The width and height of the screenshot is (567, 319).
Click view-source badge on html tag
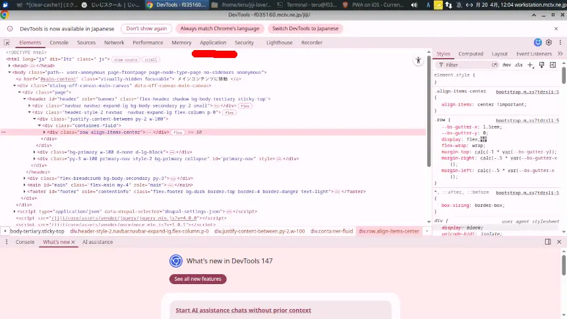125,60
